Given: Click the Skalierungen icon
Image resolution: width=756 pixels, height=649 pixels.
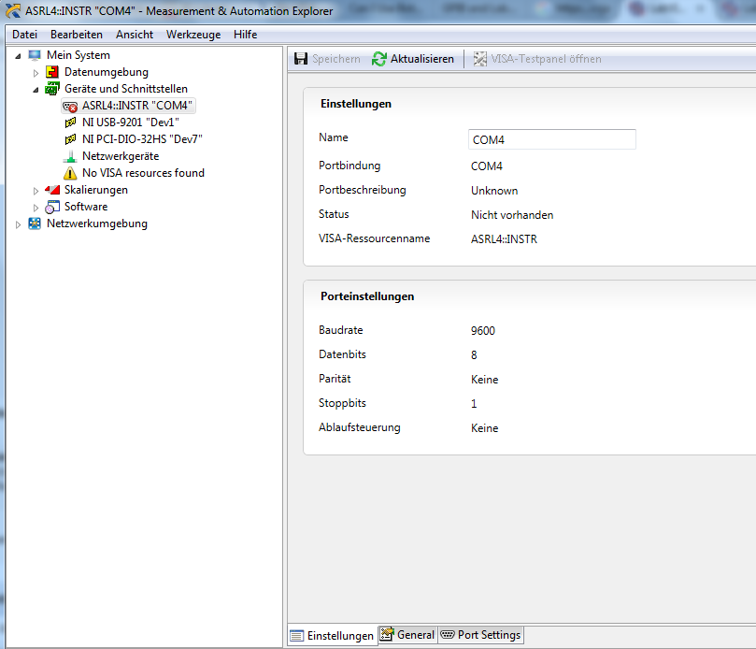Looking at the screenshot, I should click(52, 190).
